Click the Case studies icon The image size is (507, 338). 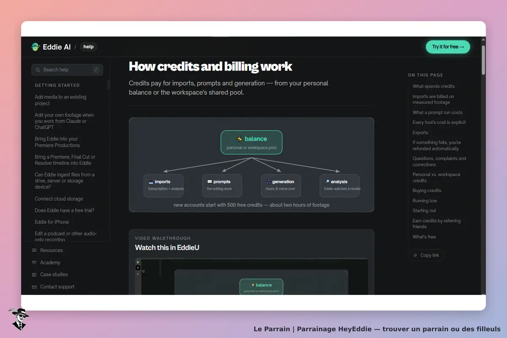click(34, 275)
